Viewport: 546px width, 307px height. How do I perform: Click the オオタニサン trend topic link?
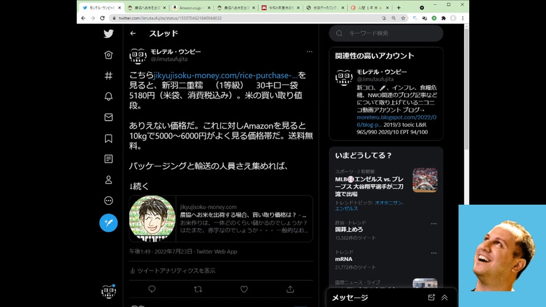pyautogui.click(x=388, y=202)
